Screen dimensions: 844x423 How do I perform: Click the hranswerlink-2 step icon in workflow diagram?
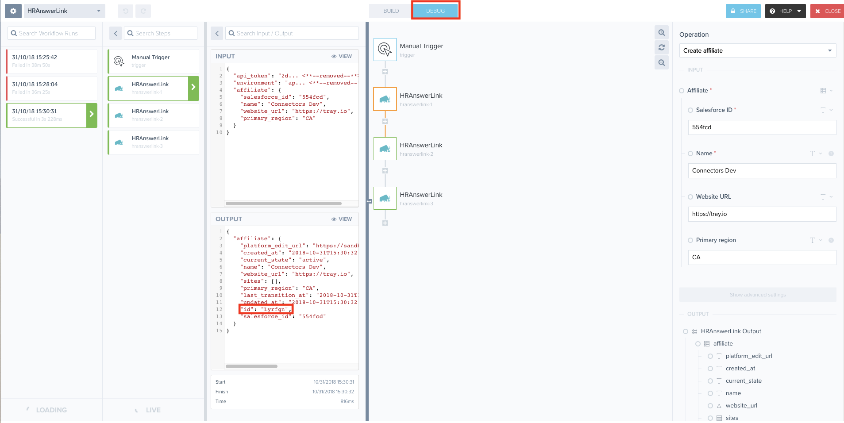(x=385, y=149)
